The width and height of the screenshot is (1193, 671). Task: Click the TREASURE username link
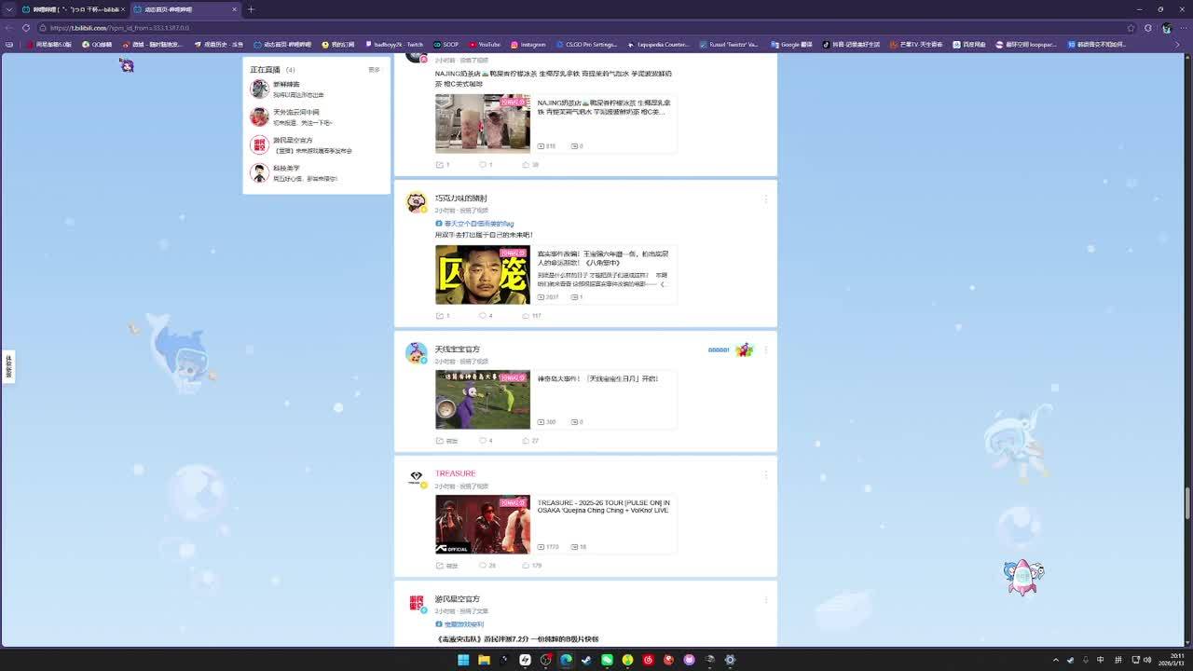tap(455, 473)
